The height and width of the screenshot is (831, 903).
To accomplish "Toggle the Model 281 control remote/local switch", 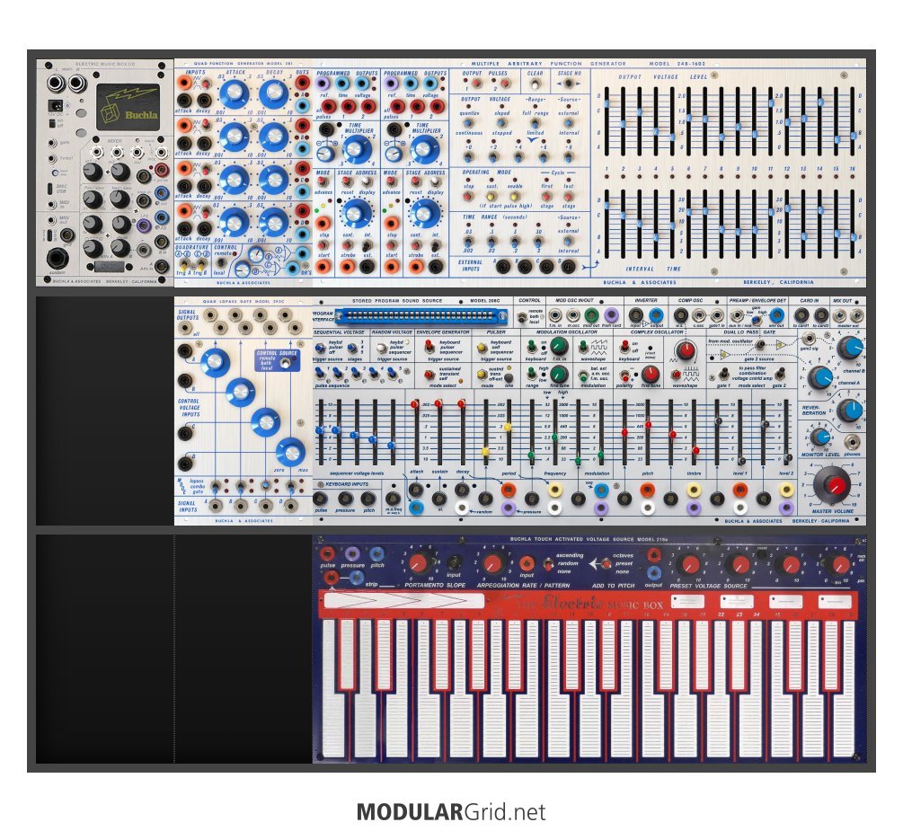I will [x=220, y=263].
